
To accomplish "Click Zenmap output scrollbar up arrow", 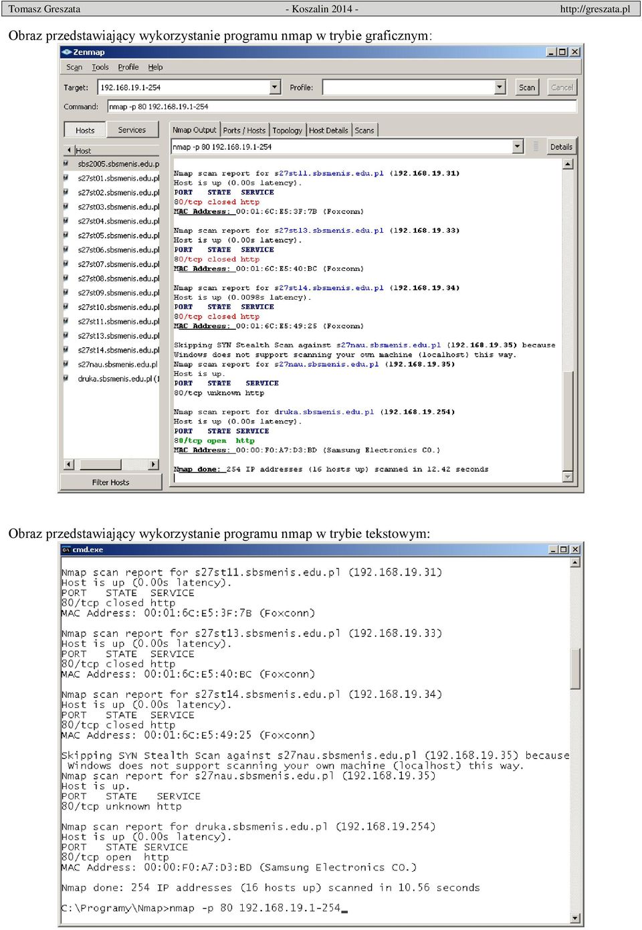I will click(x=568, y=164).
